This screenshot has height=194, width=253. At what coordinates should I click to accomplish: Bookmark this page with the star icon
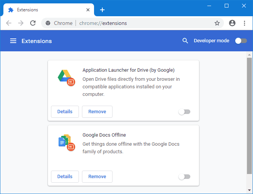click(217, 23)
